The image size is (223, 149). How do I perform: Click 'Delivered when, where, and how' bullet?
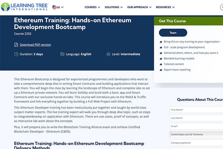click(191, 53)
